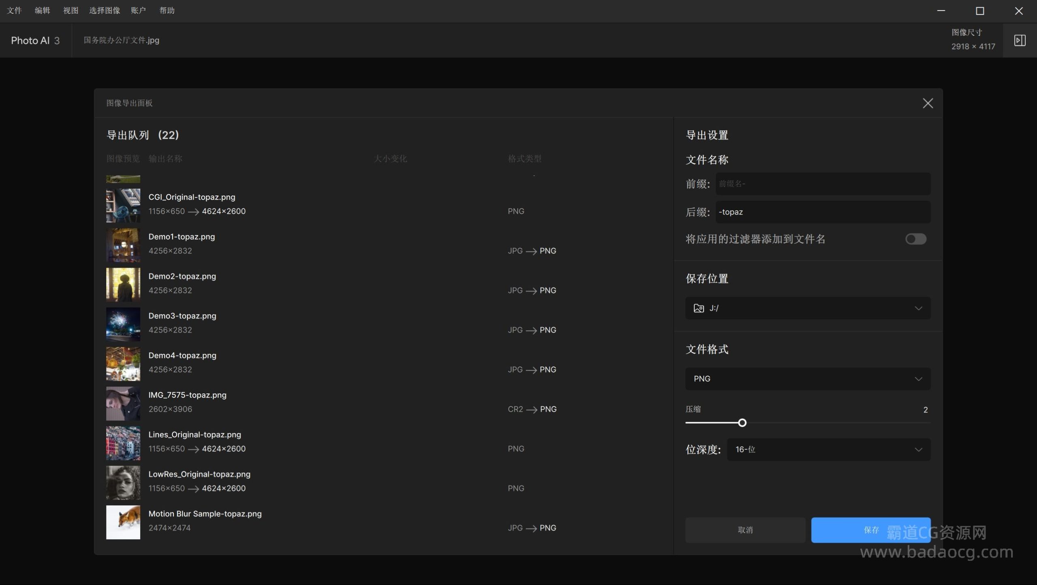Click the 导出队列 (22) heading
1037x585 pixels.
pos(143,135)
